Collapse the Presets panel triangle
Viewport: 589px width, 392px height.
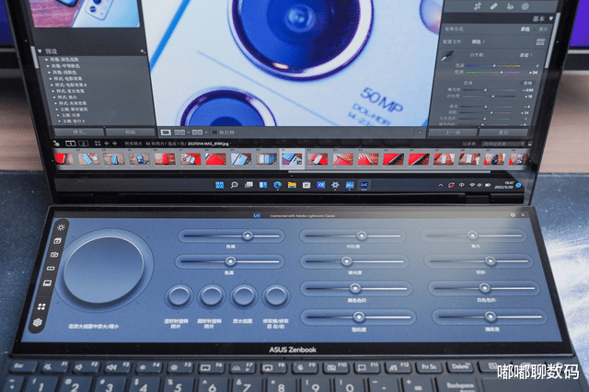coord(40,51)
